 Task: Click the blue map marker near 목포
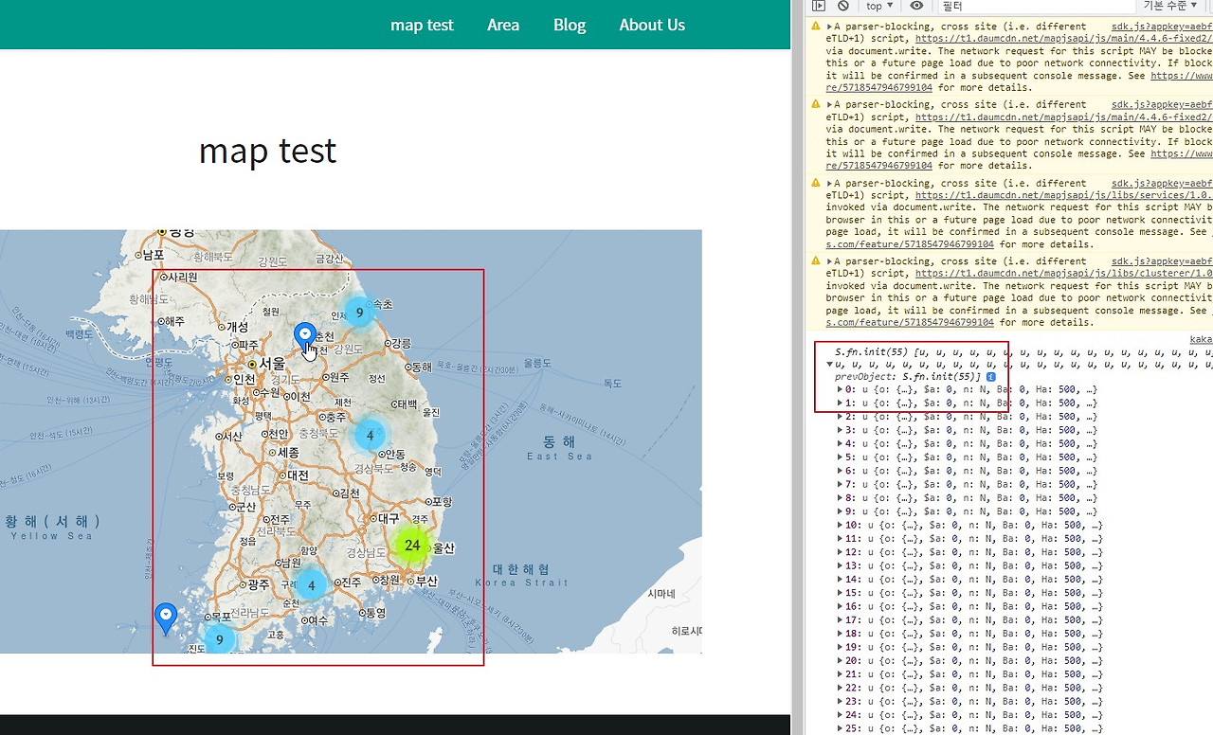point(166,617)
